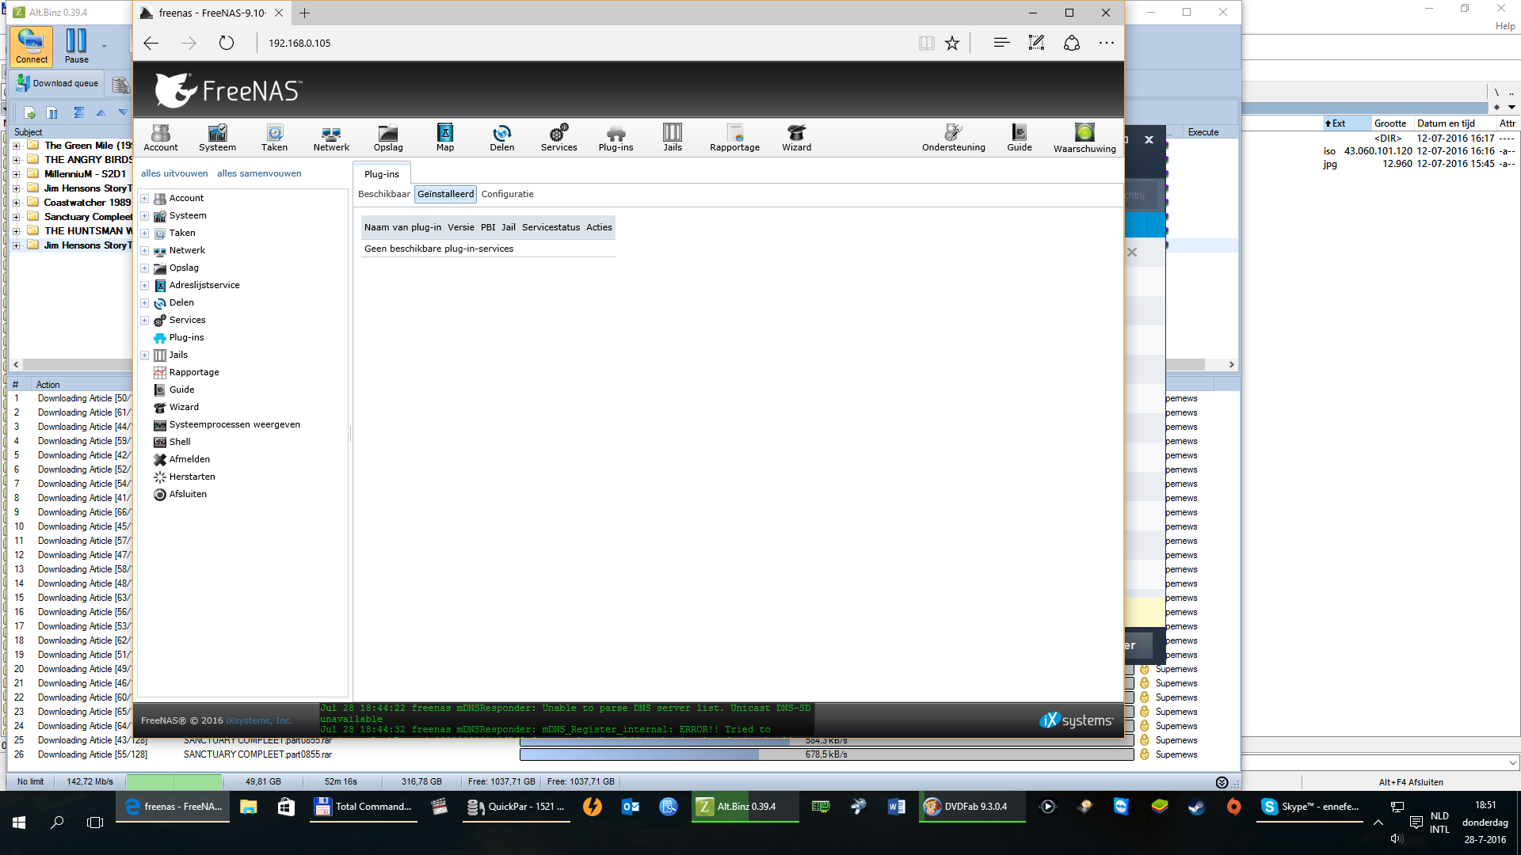Image resolution: width=1521 pixels, height=855 pixels.
Task: Open the Netwerk toolbar icon
Action: click(x=331, y=137)
